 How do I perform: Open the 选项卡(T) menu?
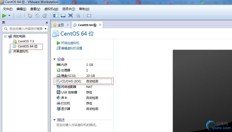[x=69, y=9]
